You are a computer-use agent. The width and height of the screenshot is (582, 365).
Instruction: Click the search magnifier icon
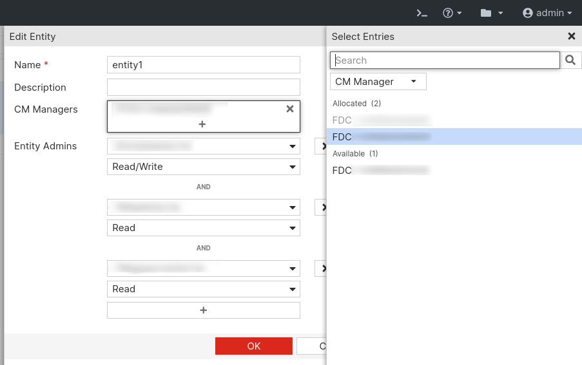[x=570, y=61]
